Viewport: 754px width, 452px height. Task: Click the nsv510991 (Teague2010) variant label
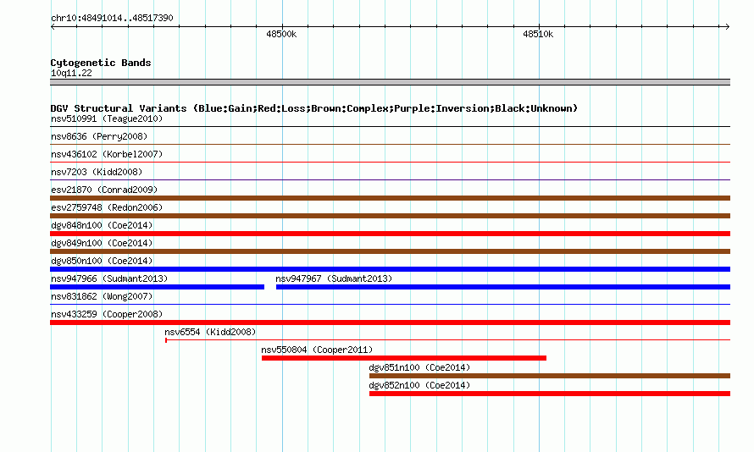click(107, 119)
